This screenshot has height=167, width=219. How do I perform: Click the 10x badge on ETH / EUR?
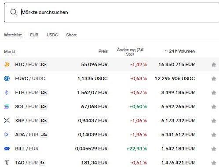click(x=44, y=92)
